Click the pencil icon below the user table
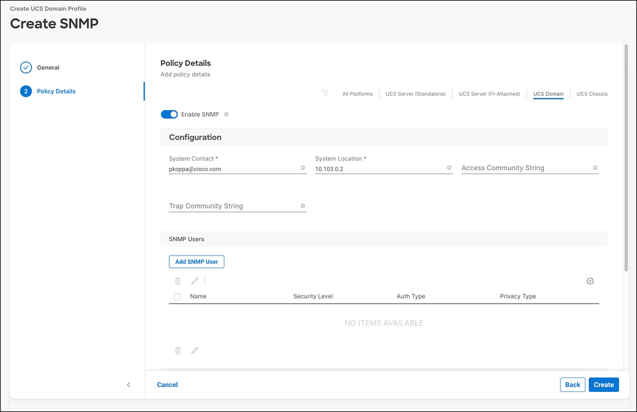This screenshot has width=637, height=412. pyautogui.click(x=195, y=350)
